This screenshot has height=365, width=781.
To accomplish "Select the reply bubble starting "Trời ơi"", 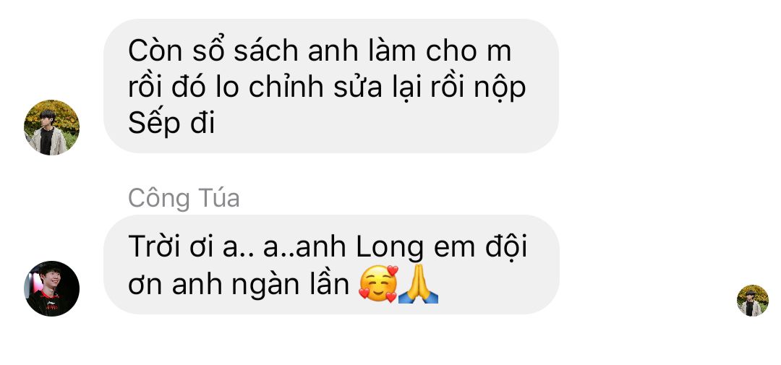I will pos(330,265).
